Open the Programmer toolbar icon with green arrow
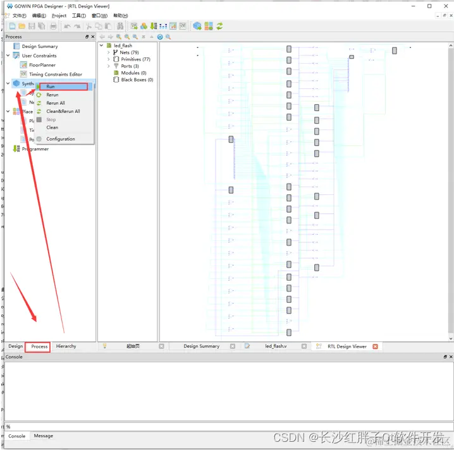The width and height of the screenshot is (454, 450). click(x=154, y=27)
